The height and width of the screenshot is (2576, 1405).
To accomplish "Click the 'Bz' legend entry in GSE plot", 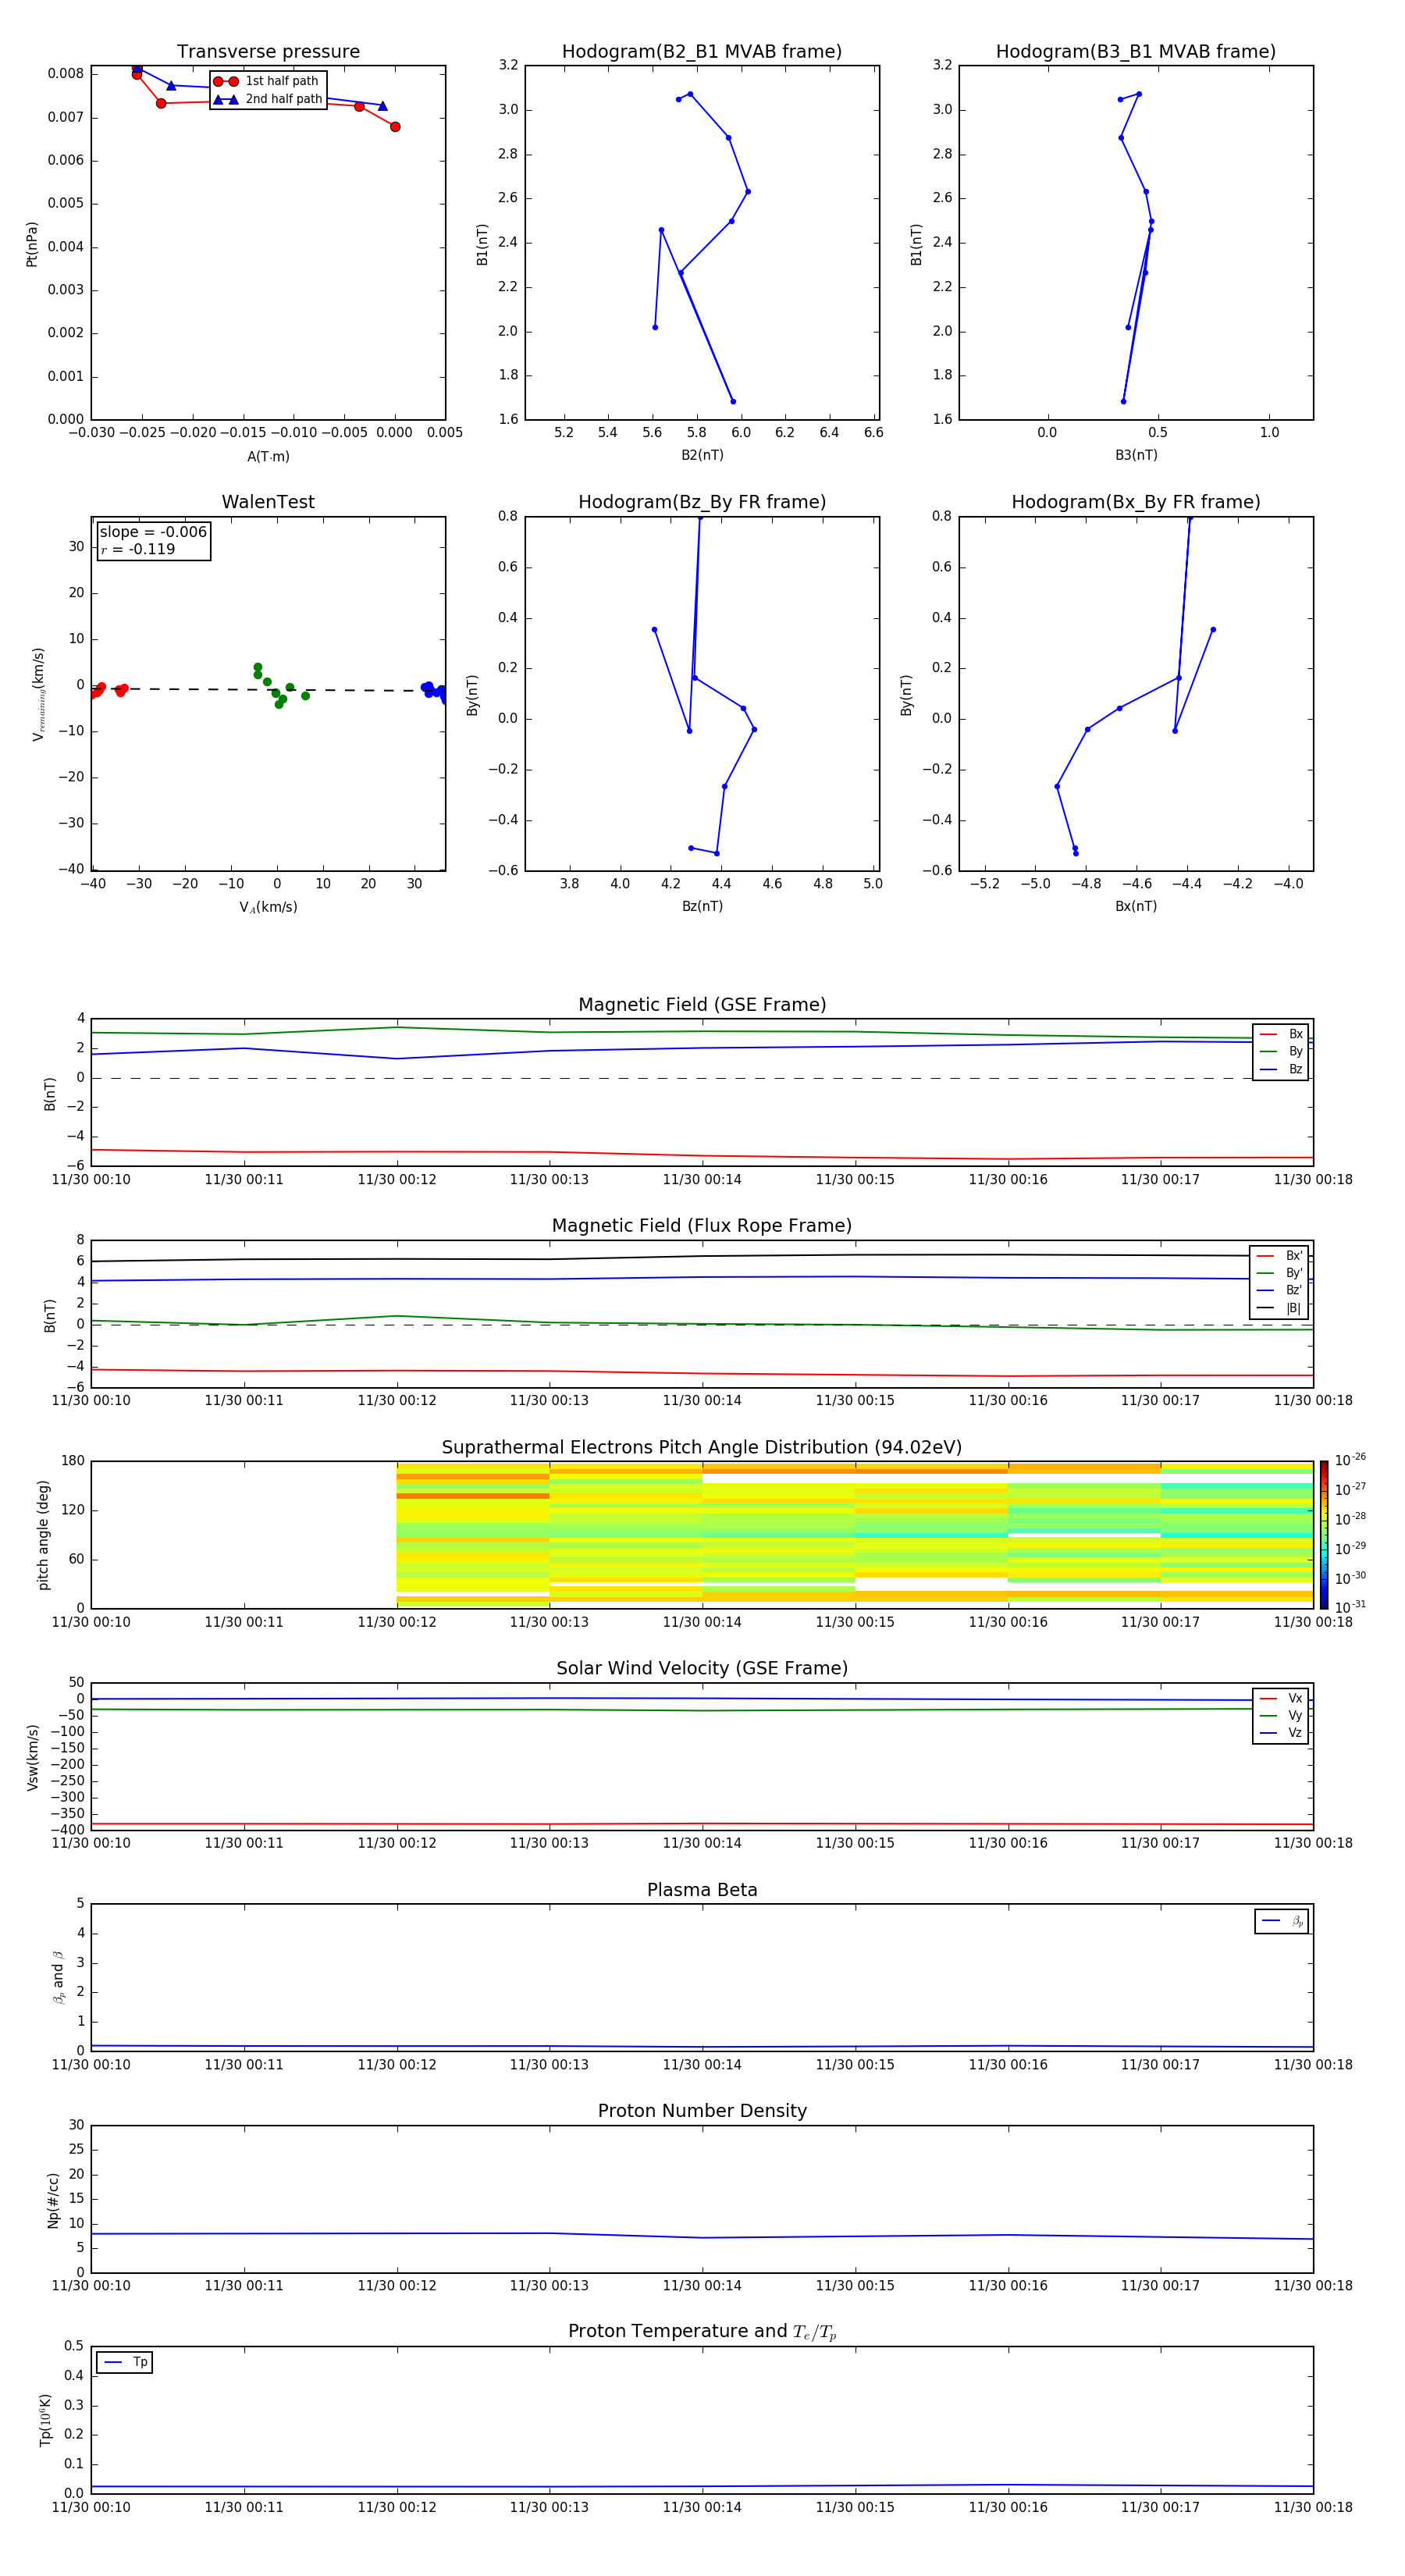I will [1281, 1069].
